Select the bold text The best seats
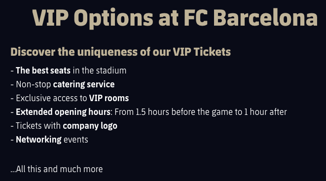This screenshot has height=181, width=326. tap(43, 71)
